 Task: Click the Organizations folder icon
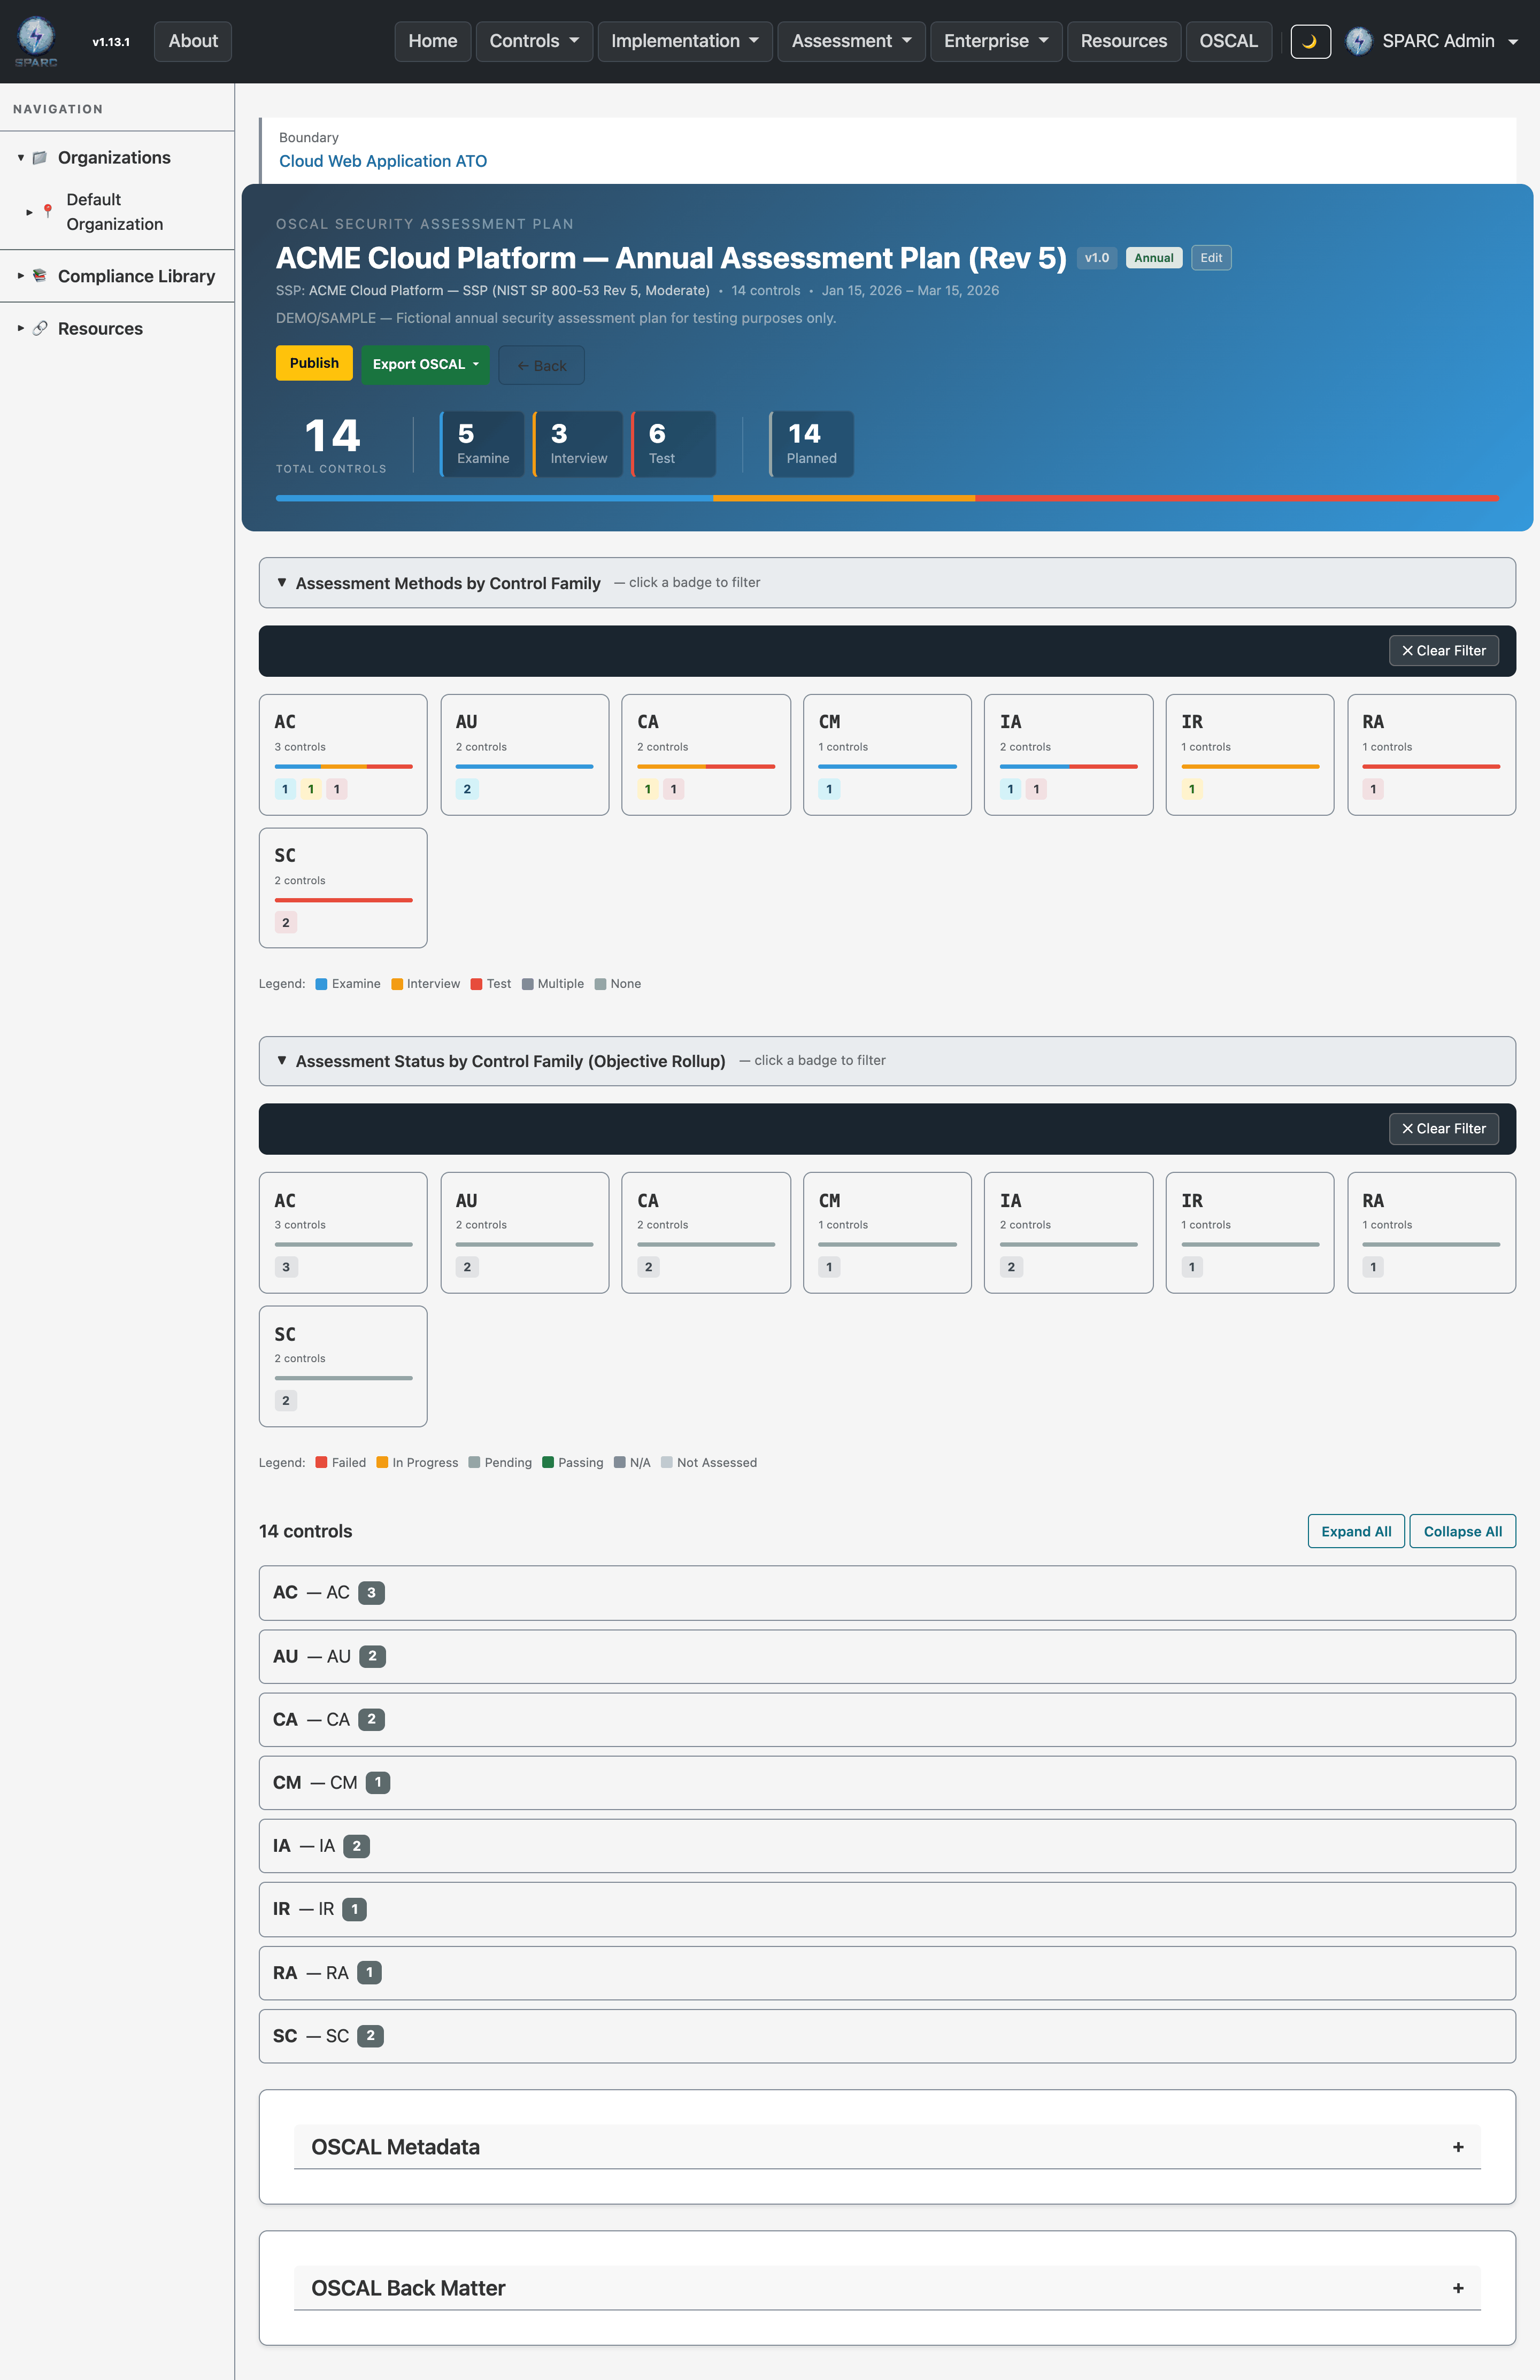[40, 158]
